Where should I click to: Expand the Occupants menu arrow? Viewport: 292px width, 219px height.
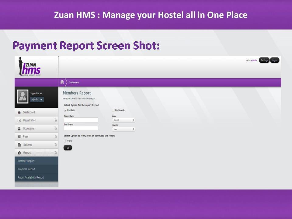[x=55, y=128]
